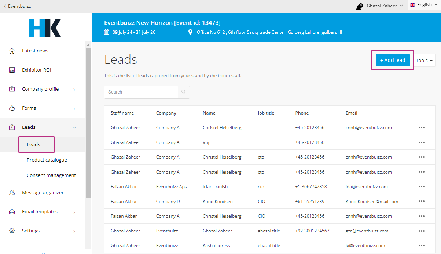
Task: Open the Tools dropdown
Action: 424,61
